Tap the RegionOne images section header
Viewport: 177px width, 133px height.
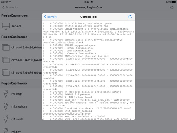(x=14, y=37)
